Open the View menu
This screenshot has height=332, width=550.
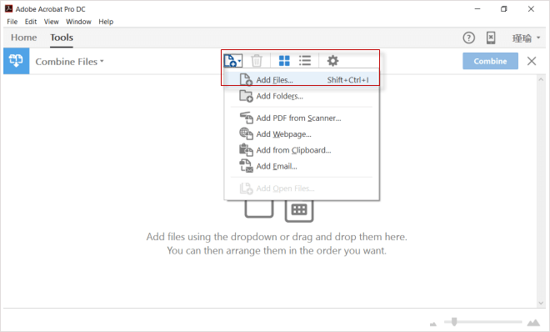(x=51, y=22)
